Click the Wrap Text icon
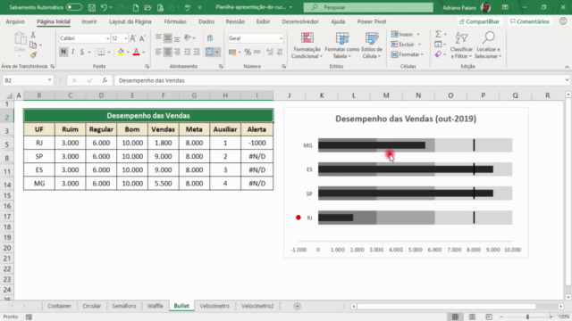The width and height of the screenshot is (572, 321). (x=210, y=37)
